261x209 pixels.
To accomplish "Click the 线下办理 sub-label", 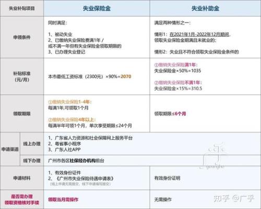I will (32, 161).
